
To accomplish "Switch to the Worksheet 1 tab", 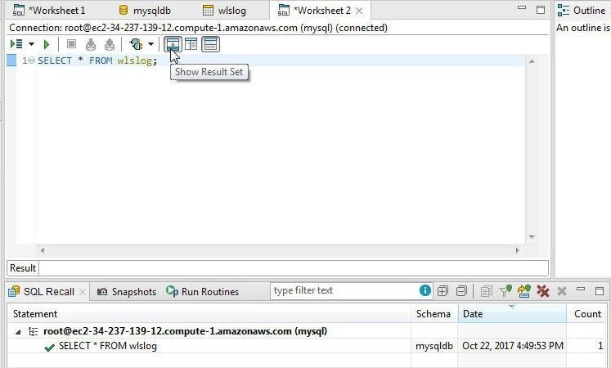I will coord(50,11).
